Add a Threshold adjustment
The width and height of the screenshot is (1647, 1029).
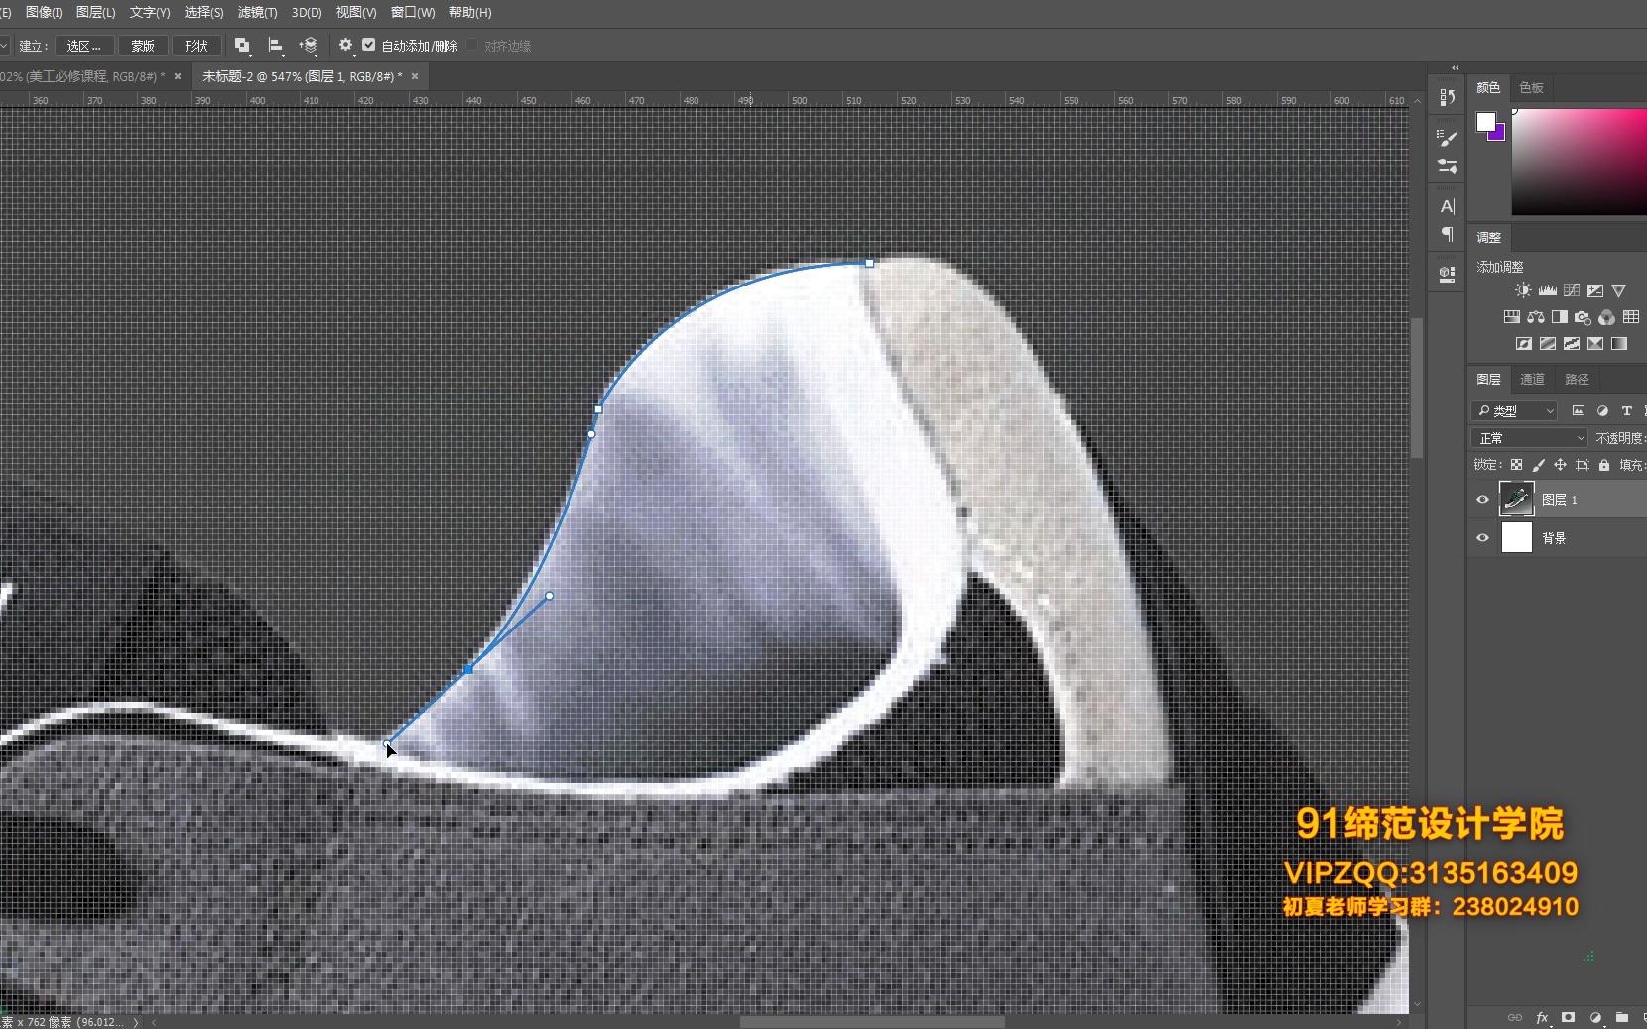(x=1572, y=344)
